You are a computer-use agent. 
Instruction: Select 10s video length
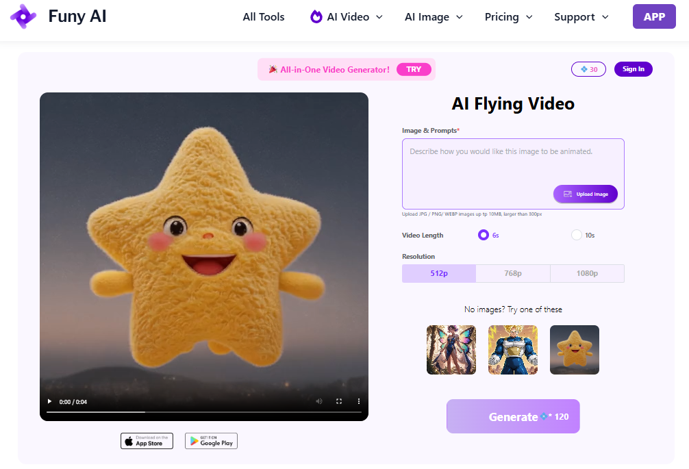[x=576, y=235]
